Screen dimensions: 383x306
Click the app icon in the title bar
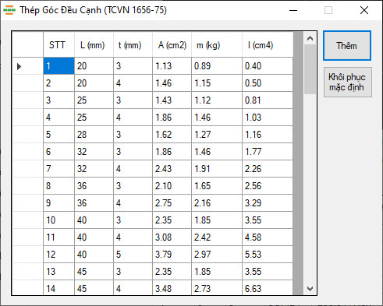click(x=9, y=10)
